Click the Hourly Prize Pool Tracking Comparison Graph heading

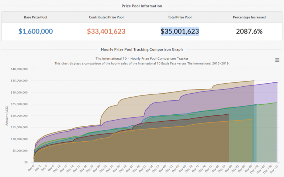pyautogui.click(x=142, y=49)
